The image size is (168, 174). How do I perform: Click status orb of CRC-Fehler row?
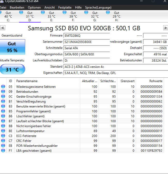3,141
